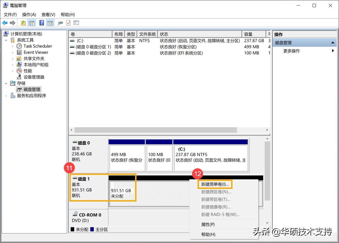Click 属性(P) in the context menu
This screenshot has height=243, width=339.
pyautogui.click(x=208, y=224)
